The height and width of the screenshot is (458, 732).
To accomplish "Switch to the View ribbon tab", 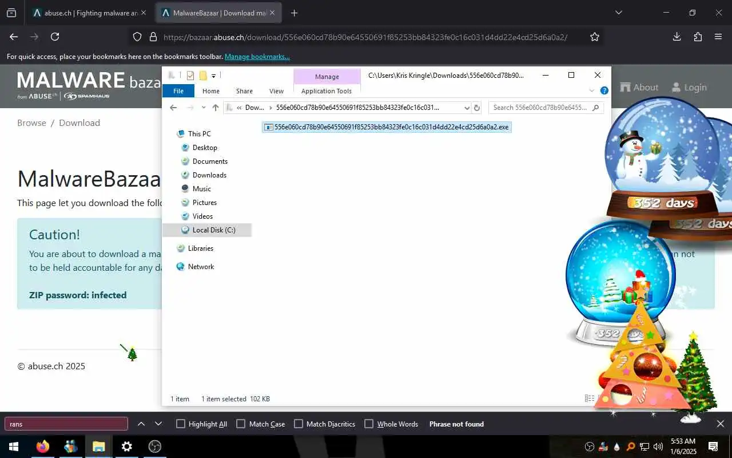I will point(276,91).
